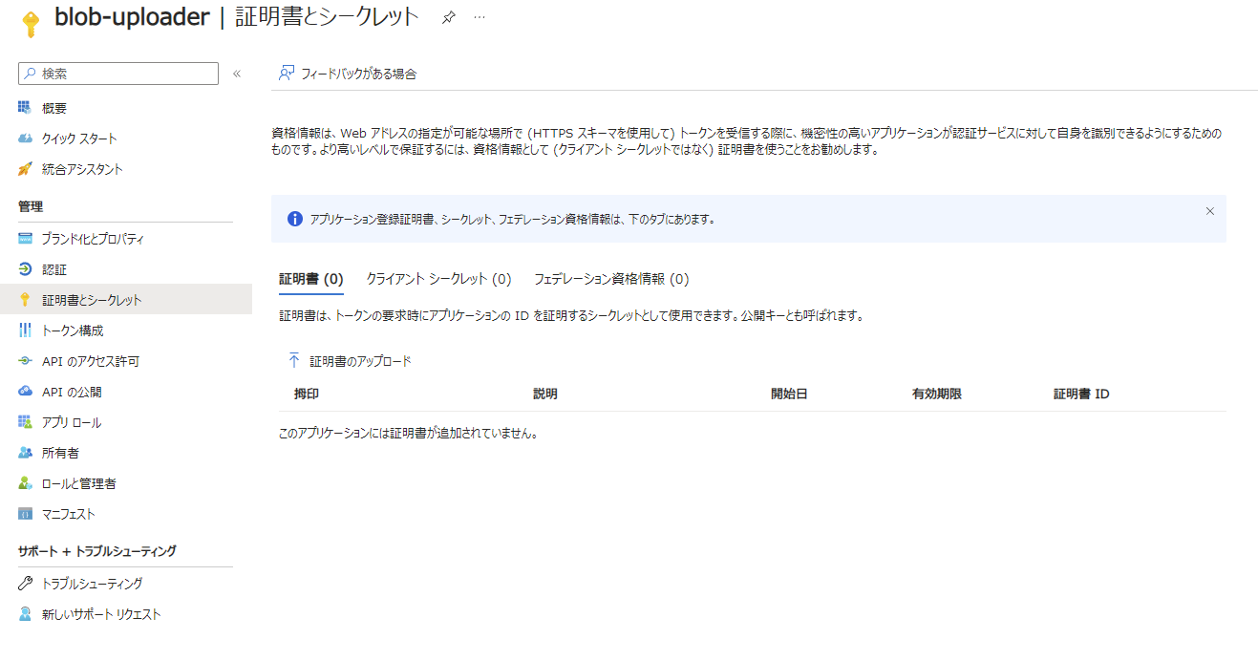Click the トークン構成 bars icon

point(25,330)
